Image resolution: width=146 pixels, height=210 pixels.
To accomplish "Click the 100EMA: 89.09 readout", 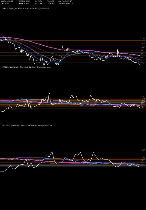I will click(x=24, y=1).
